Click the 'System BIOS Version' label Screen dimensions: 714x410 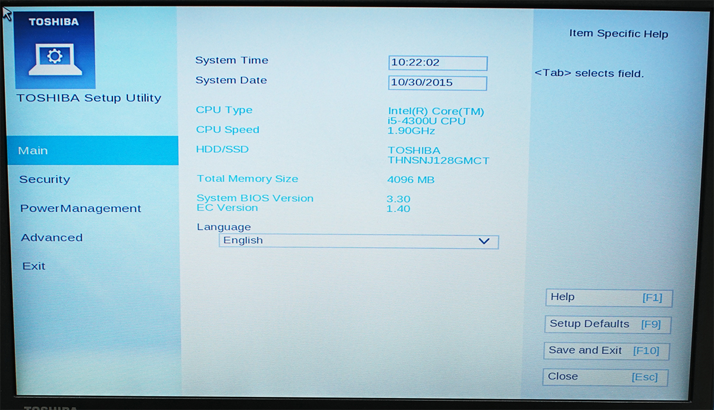click(x=255, y=198)
